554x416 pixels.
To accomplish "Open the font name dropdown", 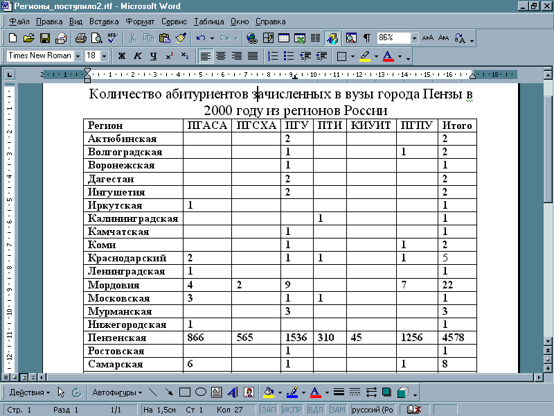I will pos(78,56).
